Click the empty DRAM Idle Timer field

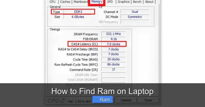click(113, 75)
